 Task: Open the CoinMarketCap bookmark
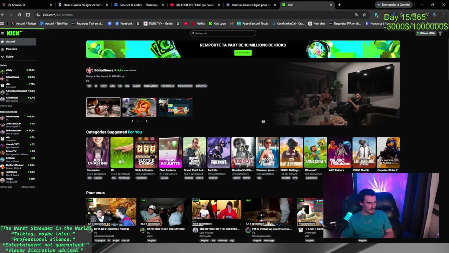tap(288, 24)
